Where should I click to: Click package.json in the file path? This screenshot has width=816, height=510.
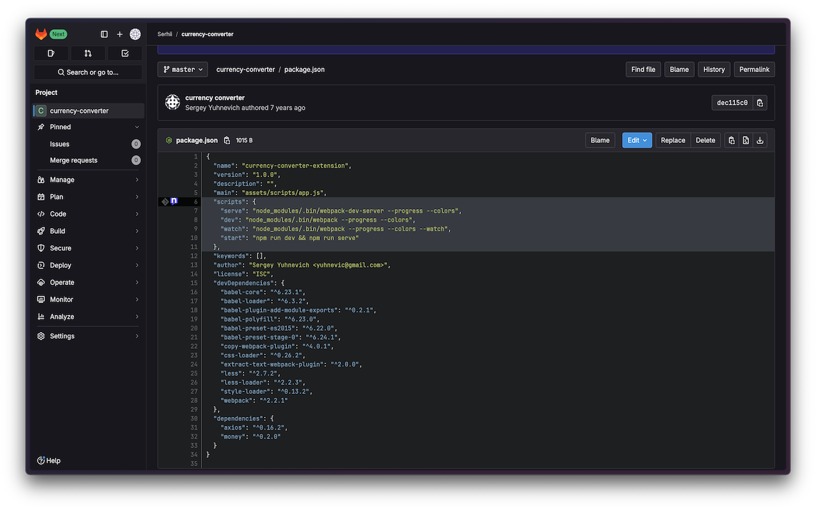point(304,69)
